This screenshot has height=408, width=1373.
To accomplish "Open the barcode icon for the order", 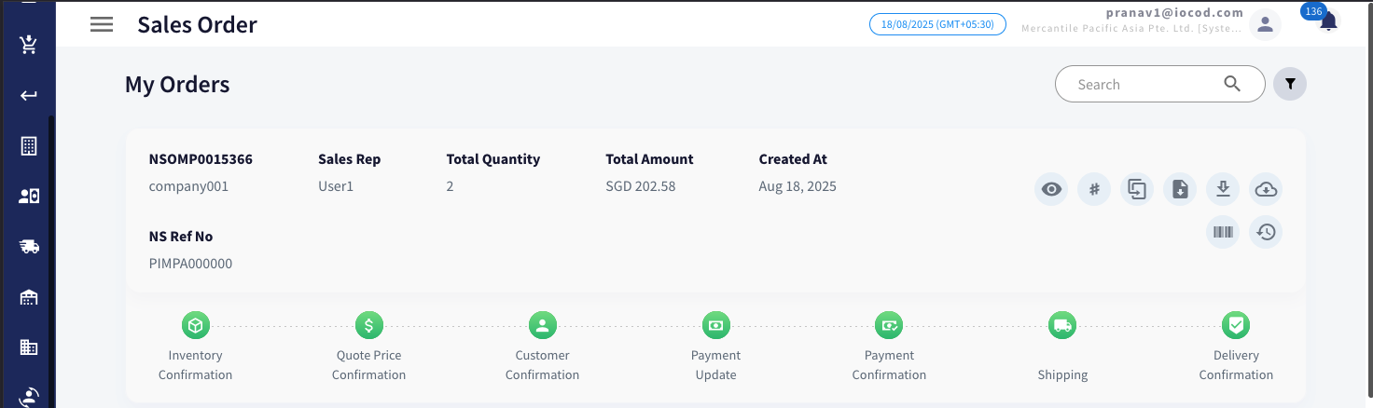I will click(1223, 232).
